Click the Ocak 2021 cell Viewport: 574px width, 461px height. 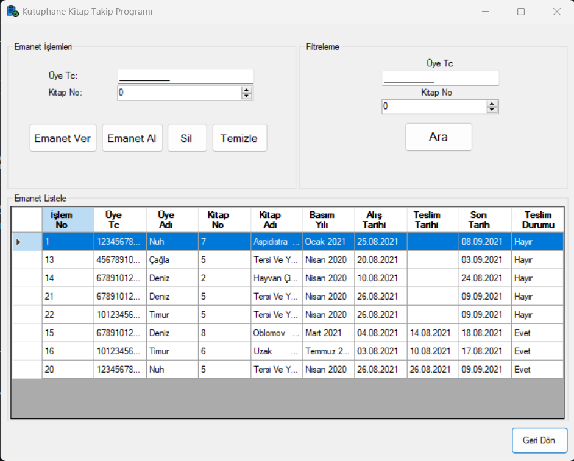click(x=328, y=242)
